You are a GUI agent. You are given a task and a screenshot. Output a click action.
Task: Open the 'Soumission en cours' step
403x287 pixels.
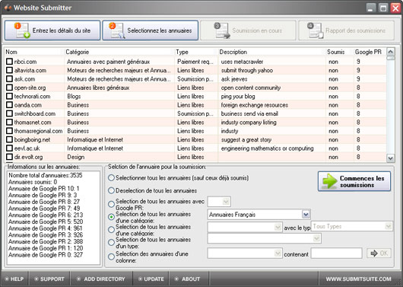[x=248, y=30]
